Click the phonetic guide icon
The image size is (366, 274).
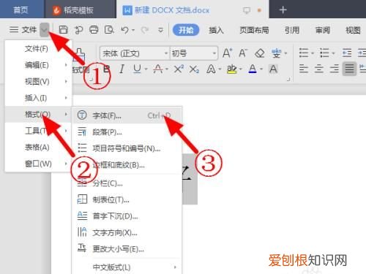pos(276,53)
